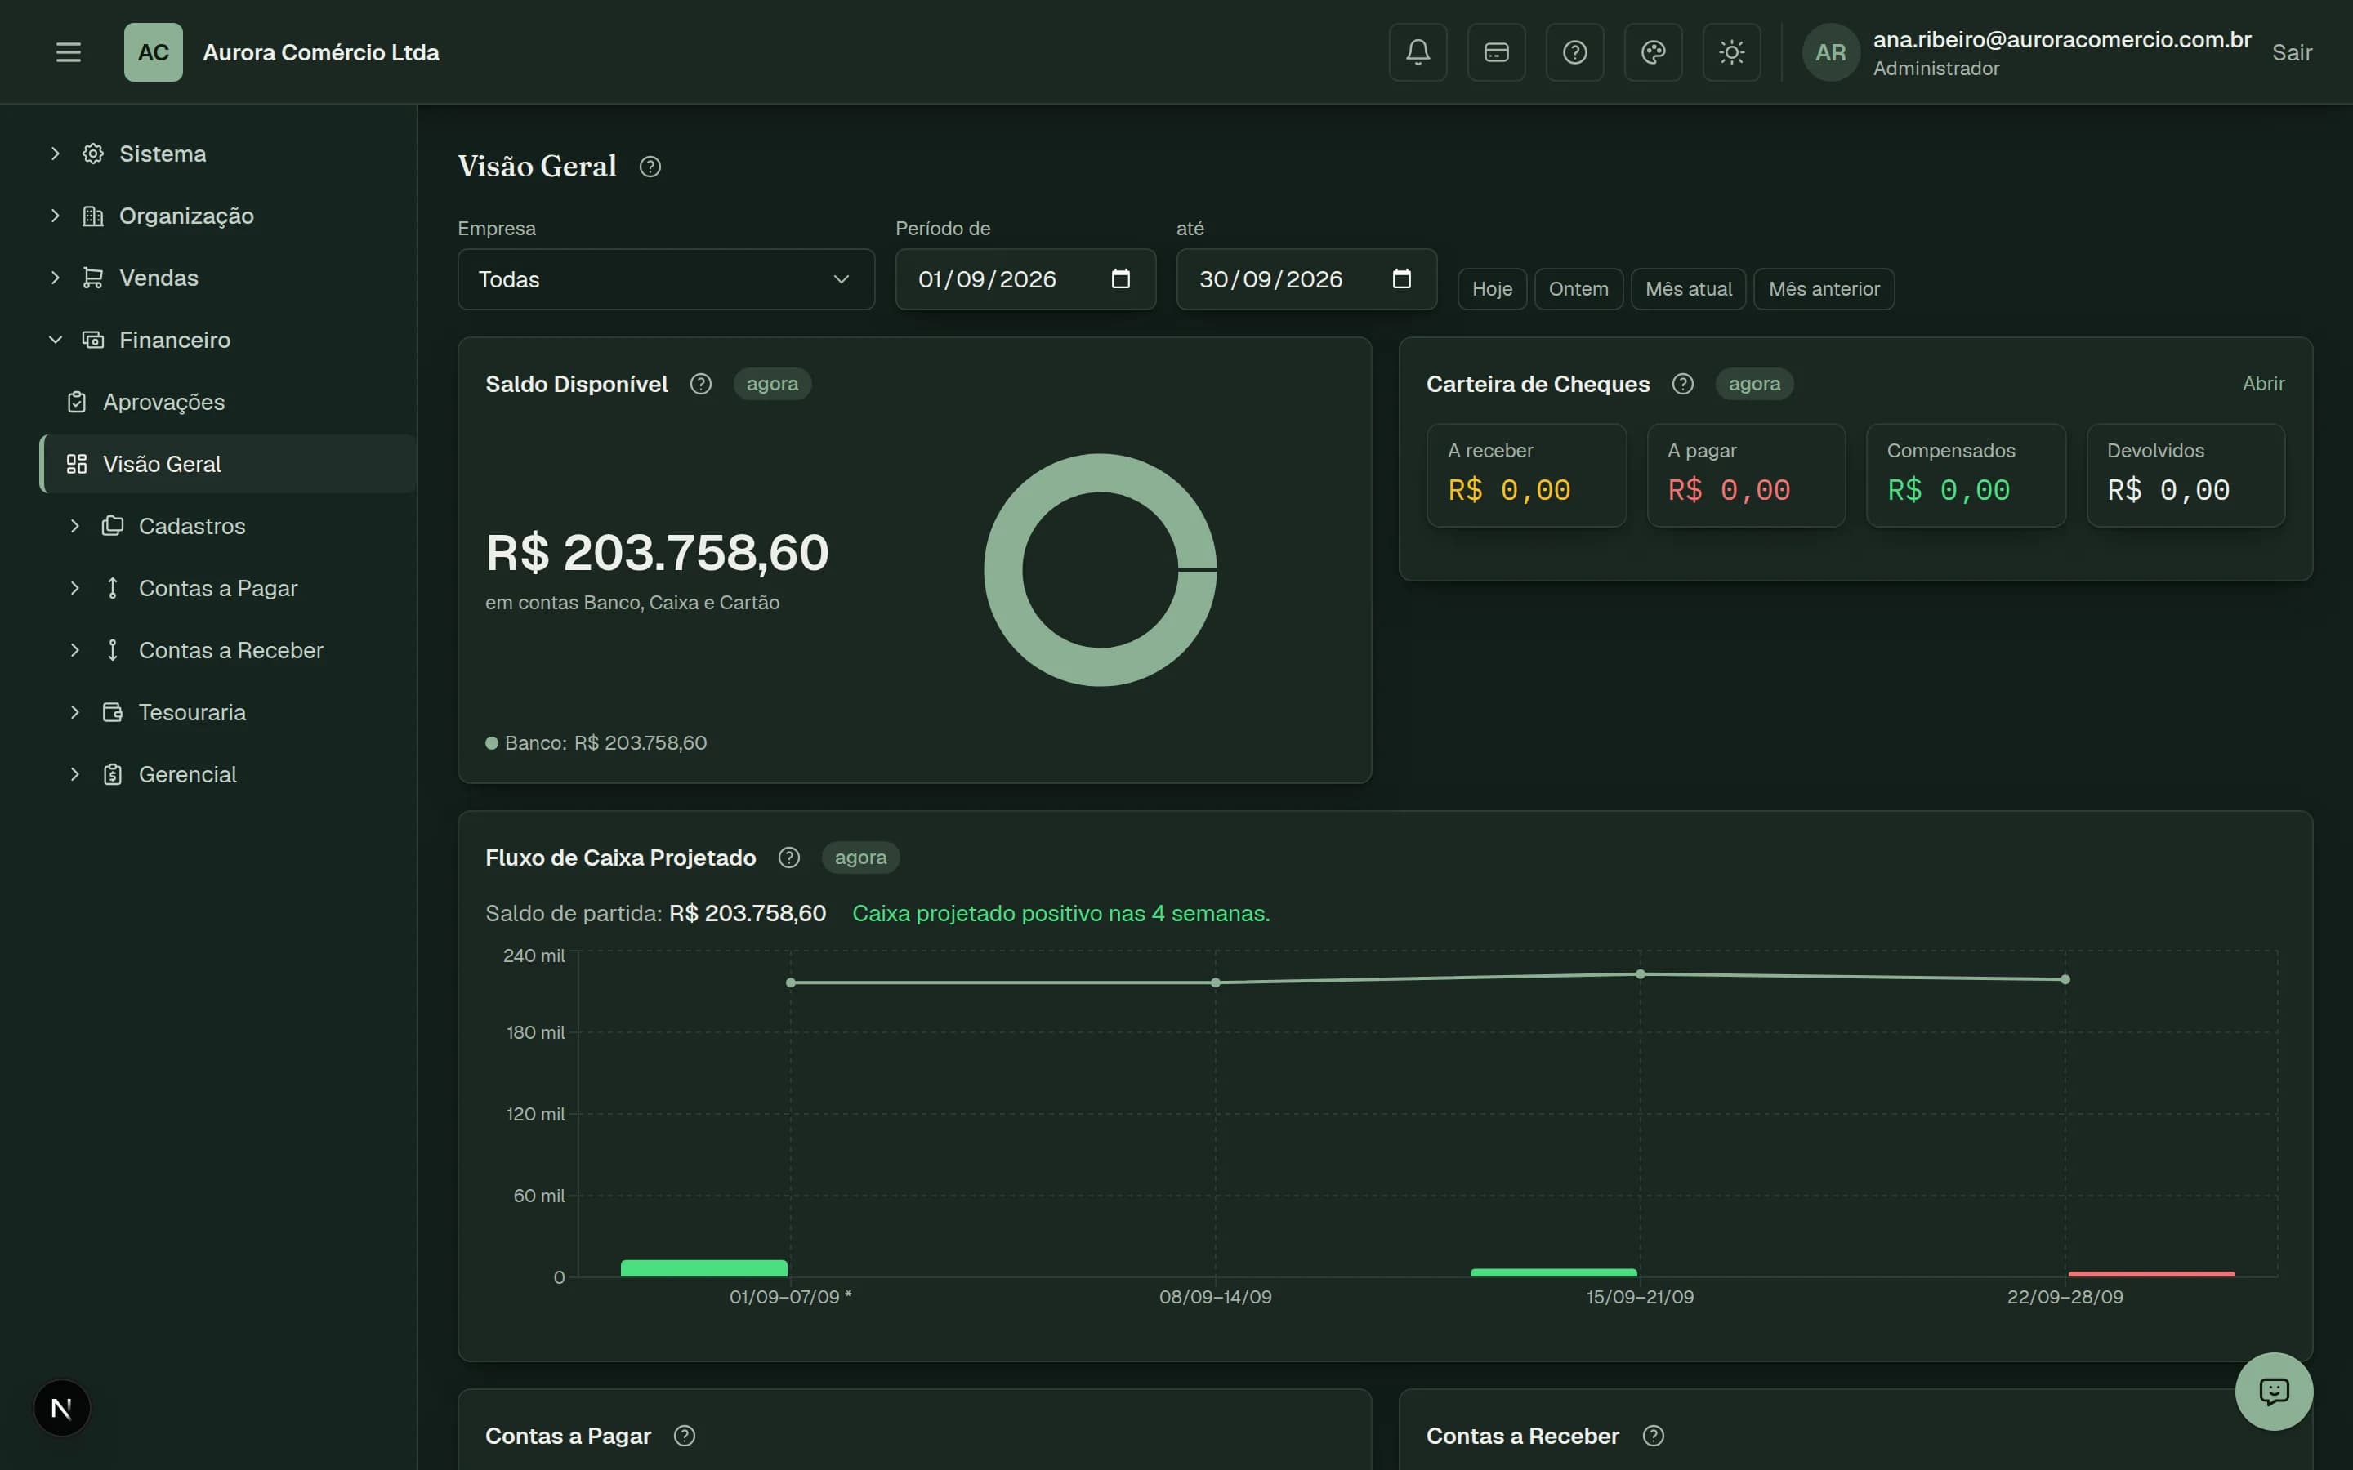This screenshot has width=2353, height=1470.
Task: Click the green bar for week 01/09–07/09
Action: pos(704,1269)
